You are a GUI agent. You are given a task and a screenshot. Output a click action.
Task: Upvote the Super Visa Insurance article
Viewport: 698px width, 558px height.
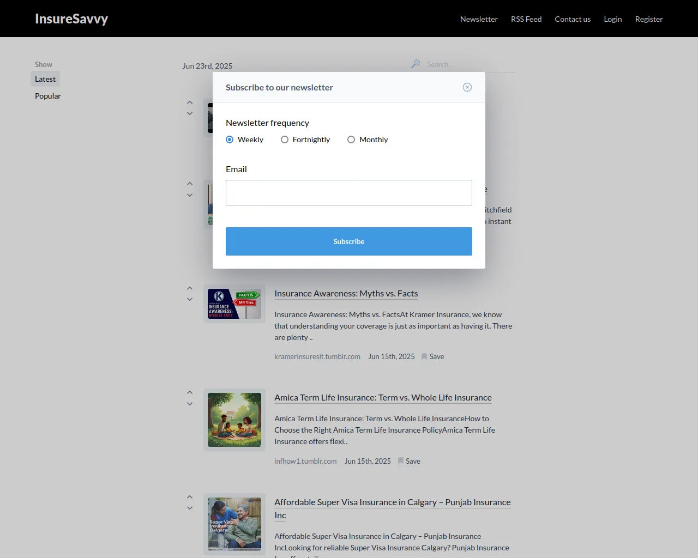[x=190, y=497]
